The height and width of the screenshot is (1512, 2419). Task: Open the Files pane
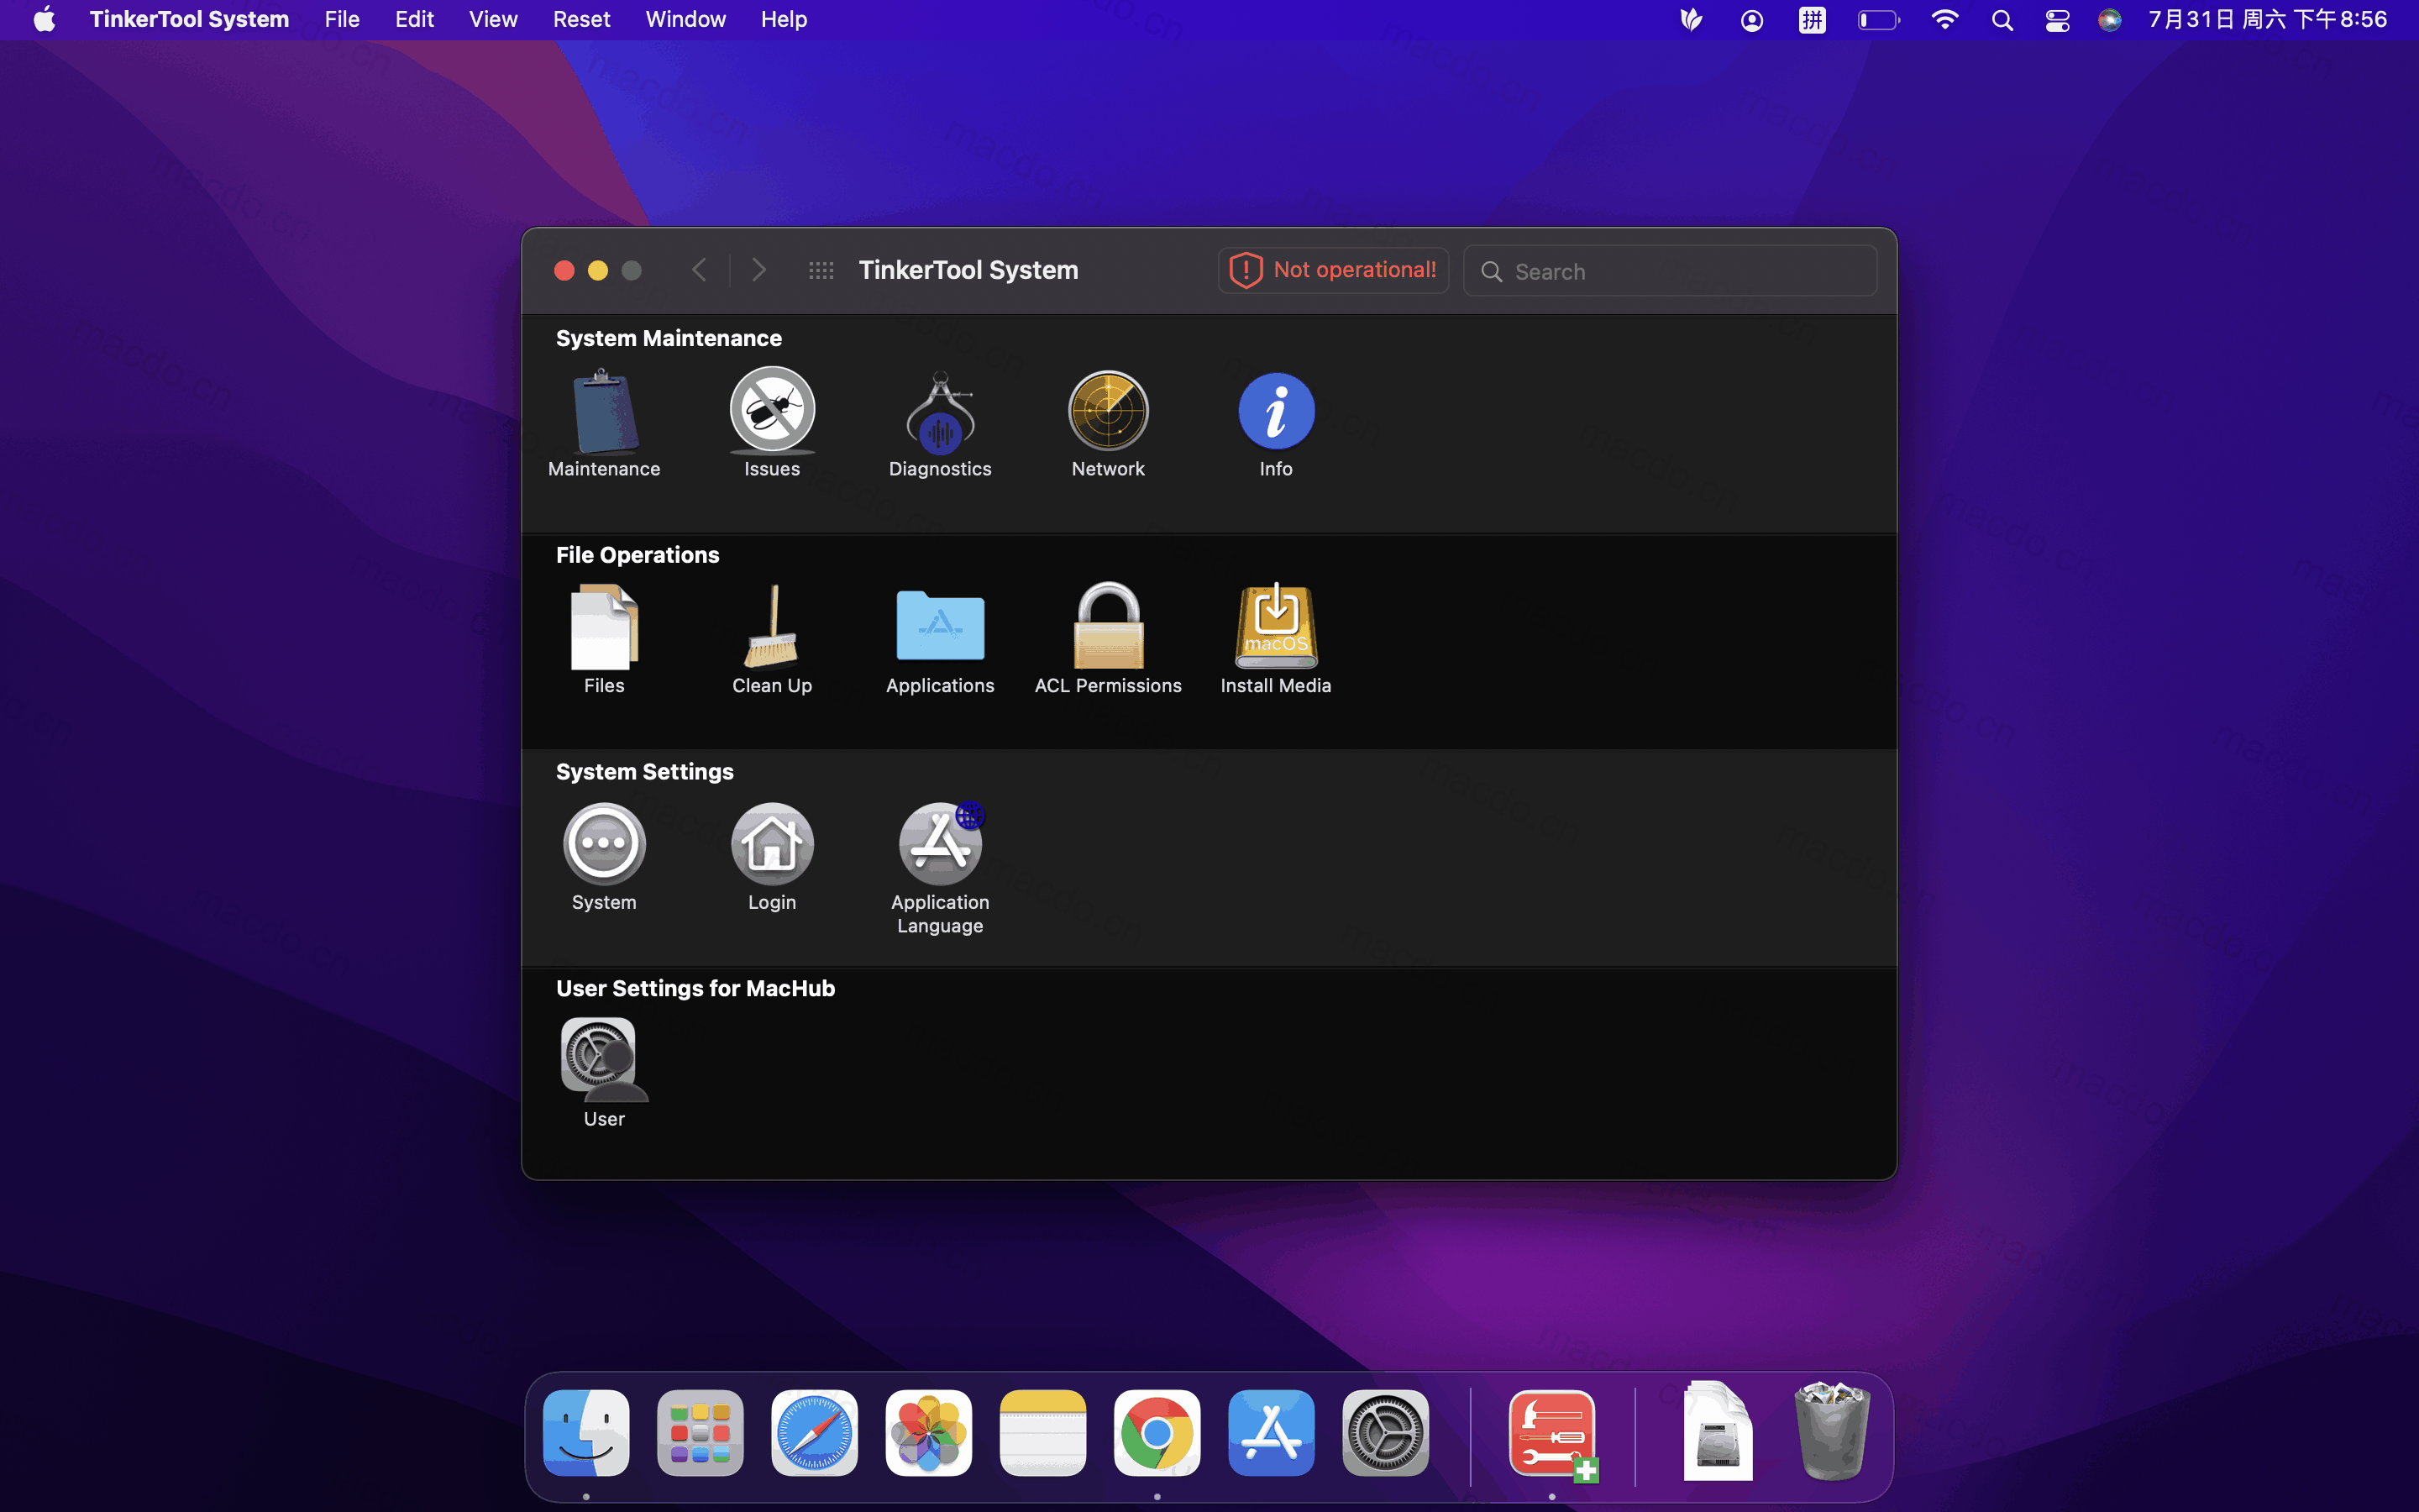click(x=604, y=640)
